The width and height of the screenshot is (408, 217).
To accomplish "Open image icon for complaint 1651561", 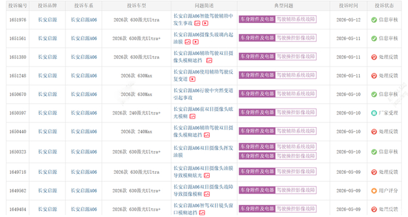I will click(188, 42).
